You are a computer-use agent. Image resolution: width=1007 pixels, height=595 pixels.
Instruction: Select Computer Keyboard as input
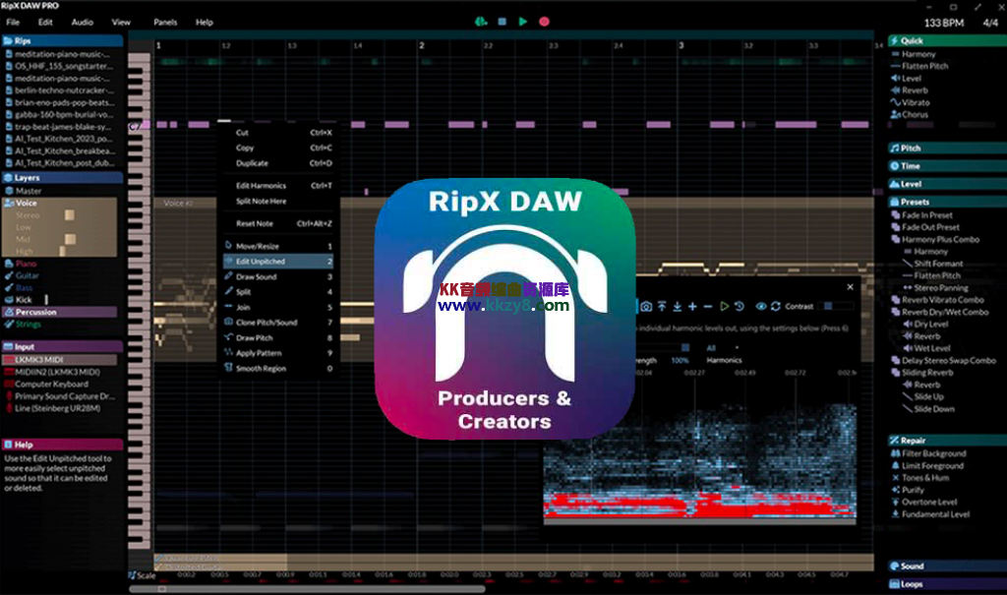51,385
